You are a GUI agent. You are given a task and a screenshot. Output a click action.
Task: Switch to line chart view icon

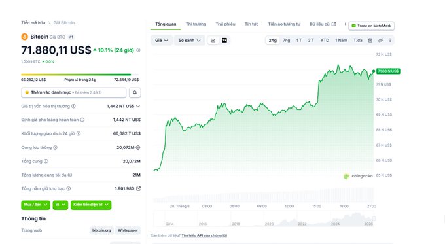(213, 41)
